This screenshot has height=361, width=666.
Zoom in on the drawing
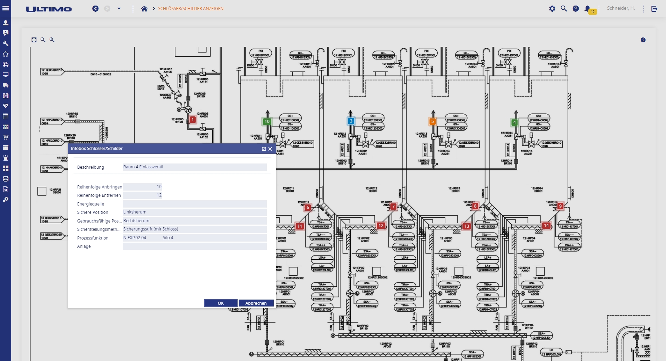click(52, 40)
